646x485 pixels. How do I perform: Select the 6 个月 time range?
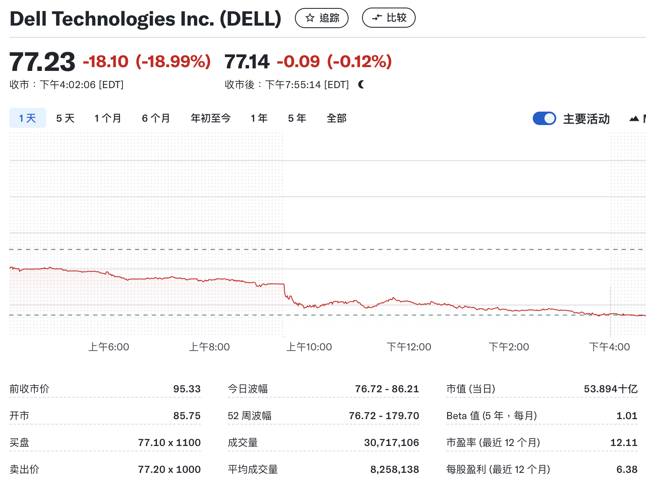[x=156, y=118]
